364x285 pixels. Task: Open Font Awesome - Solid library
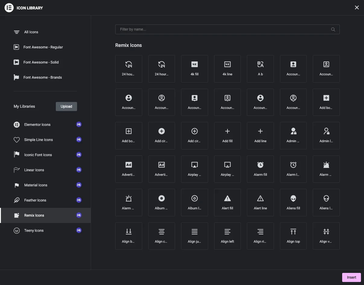45,62
